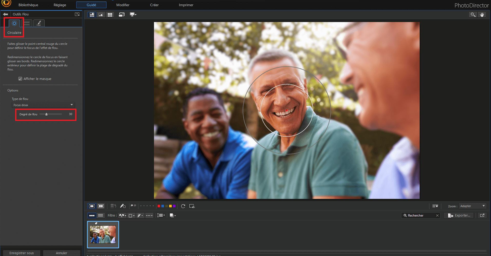Select the photo thumbnail in the filmstrip
Image resolution: width=491 pixels, height=256 pixels.
[x=103, y=234]
